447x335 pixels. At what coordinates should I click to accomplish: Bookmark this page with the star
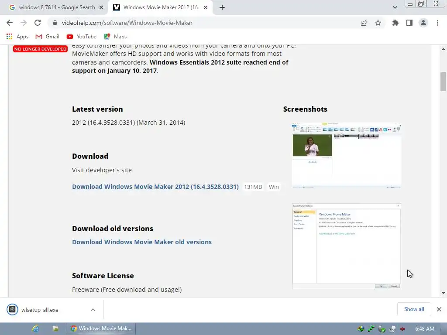click(378, 23)
